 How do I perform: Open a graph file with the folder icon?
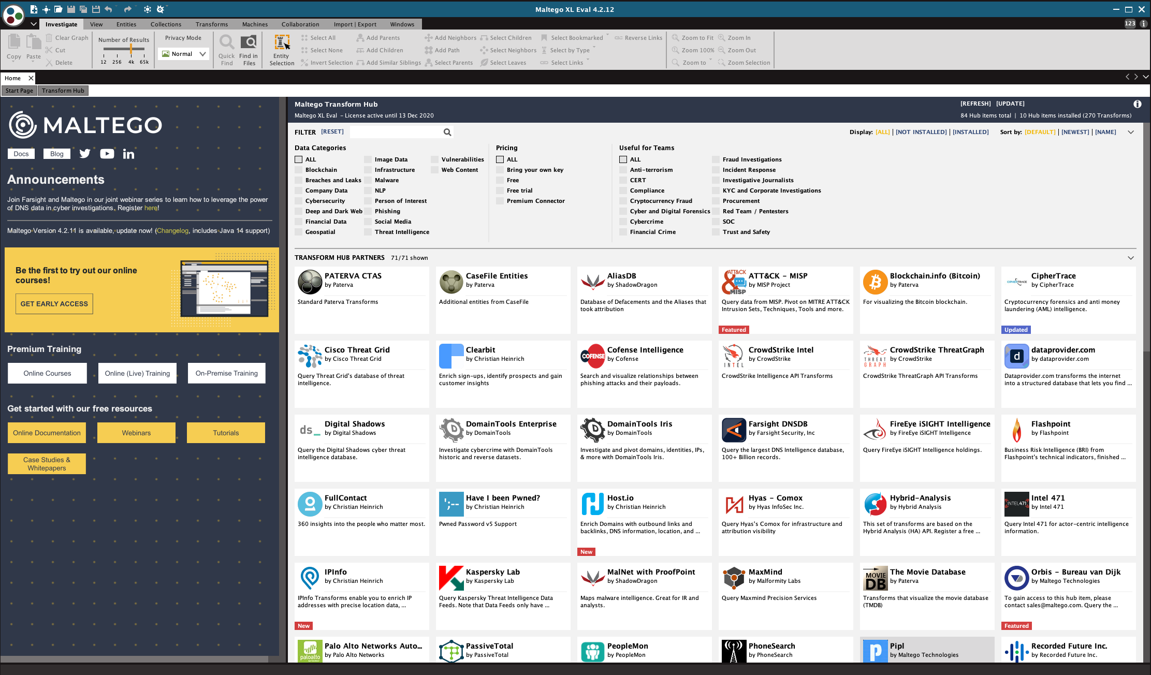(59, 9)
